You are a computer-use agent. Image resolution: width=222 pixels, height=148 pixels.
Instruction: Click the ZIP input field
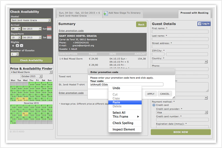pyautogui.click(x=158, y=54)
